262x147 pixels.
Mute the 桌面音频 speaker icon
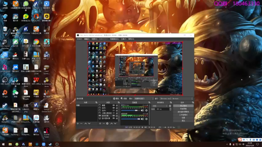(142, 119)
